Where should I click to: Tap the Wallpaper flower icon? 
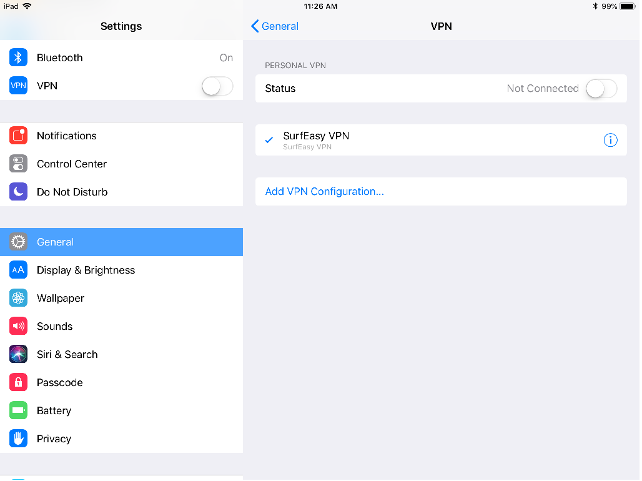point(18,298)
